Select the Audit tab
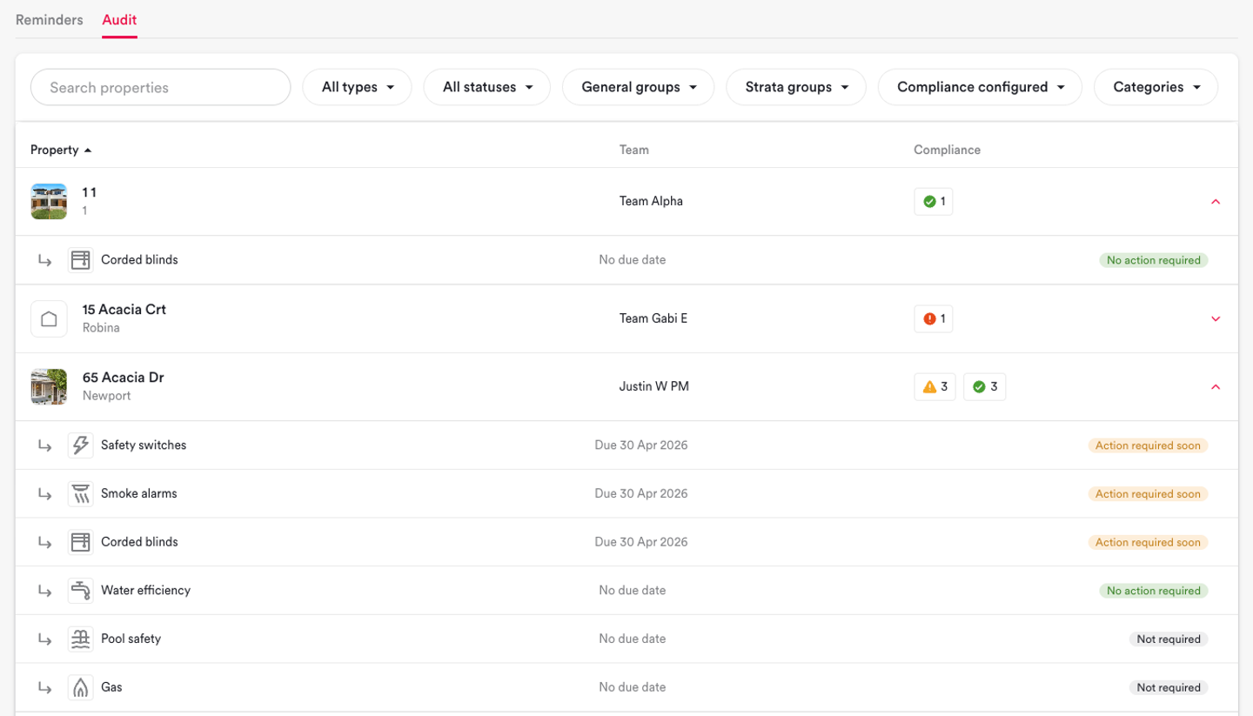Screen dimensions: 1253x716 (119, 20)
